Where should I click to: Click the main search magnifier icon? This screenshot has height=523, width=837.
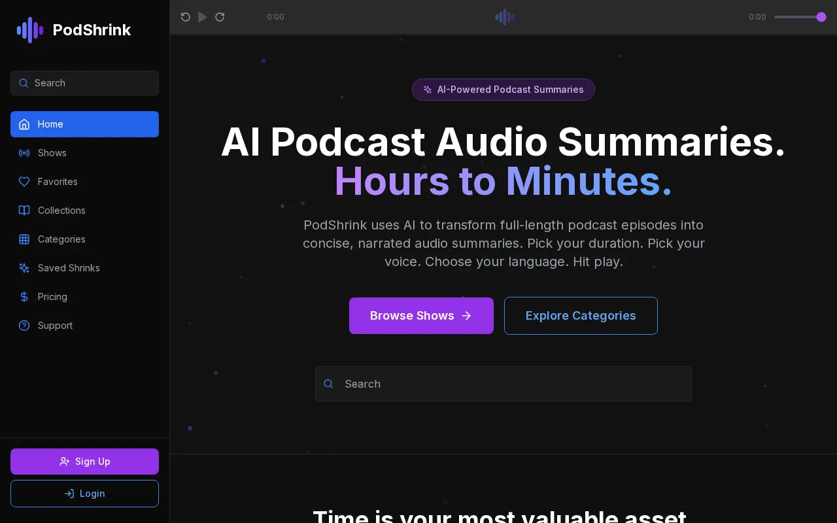(x=329, y=384)
